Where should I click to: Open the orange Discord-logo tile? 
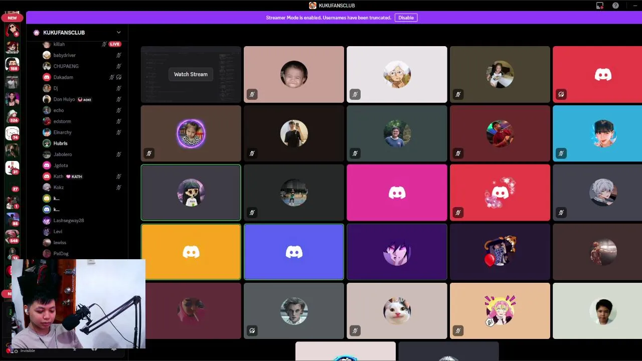click(191, 252)
